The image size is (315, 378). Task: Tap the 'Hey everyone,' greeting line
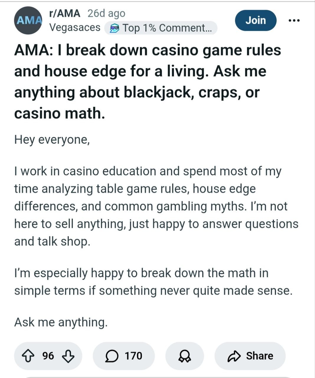pyautogui.click(x=52, y=140)
